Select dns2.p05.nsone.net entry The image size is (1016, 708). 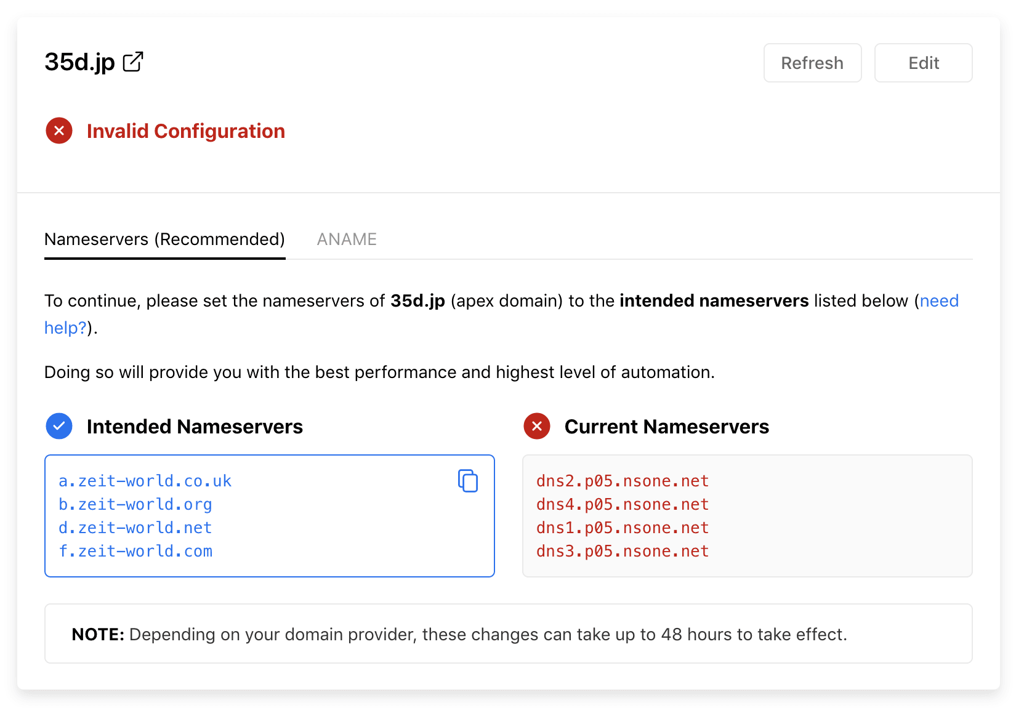pyautogui.click(x=623, y=481)
